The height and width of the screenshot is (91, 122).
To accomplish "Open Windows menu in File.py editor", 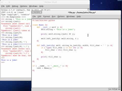I will [x=71, y=16].
